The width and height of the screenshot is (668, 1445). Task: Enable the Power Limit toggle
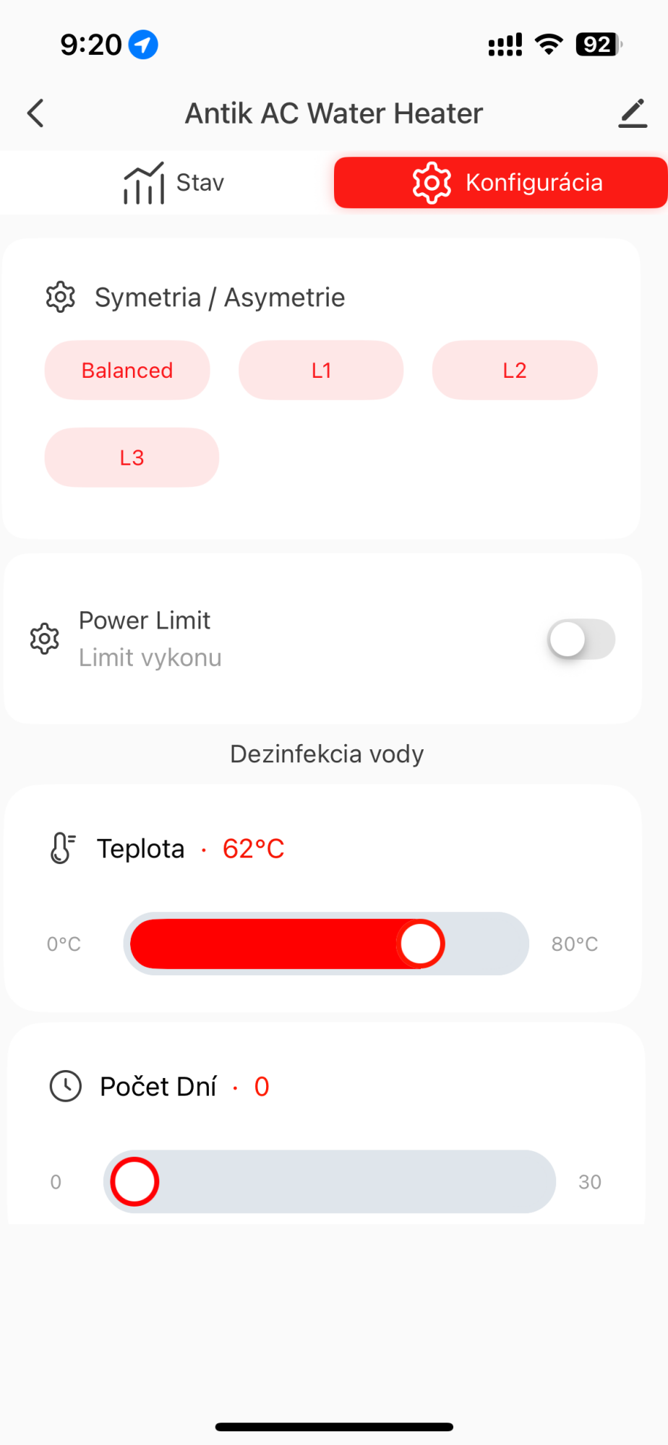pyautogui.click(x=581, y=639)
